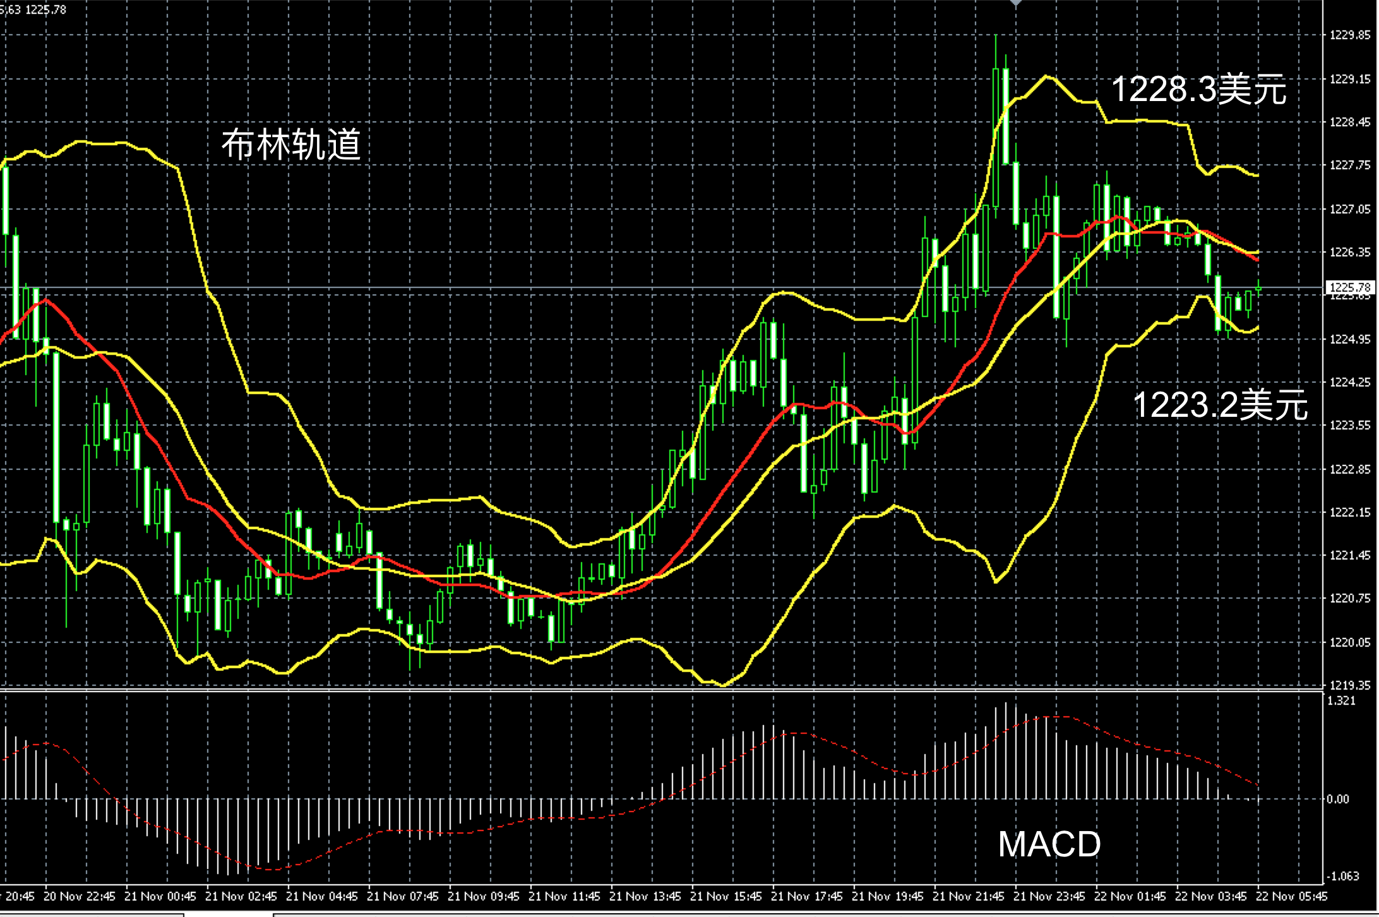Click the 1222.15 price axis value

[x=1350, y=512]
